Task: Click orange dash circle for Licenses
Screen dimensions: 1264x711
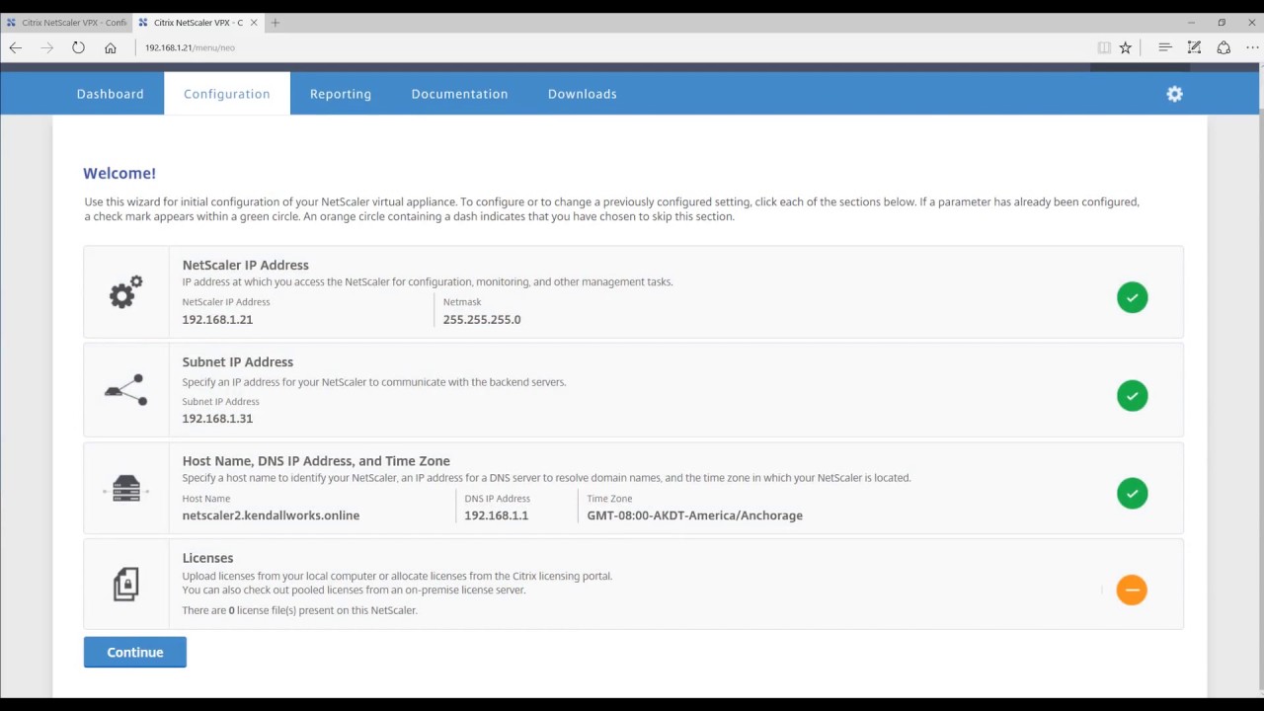Action: 1132,590
